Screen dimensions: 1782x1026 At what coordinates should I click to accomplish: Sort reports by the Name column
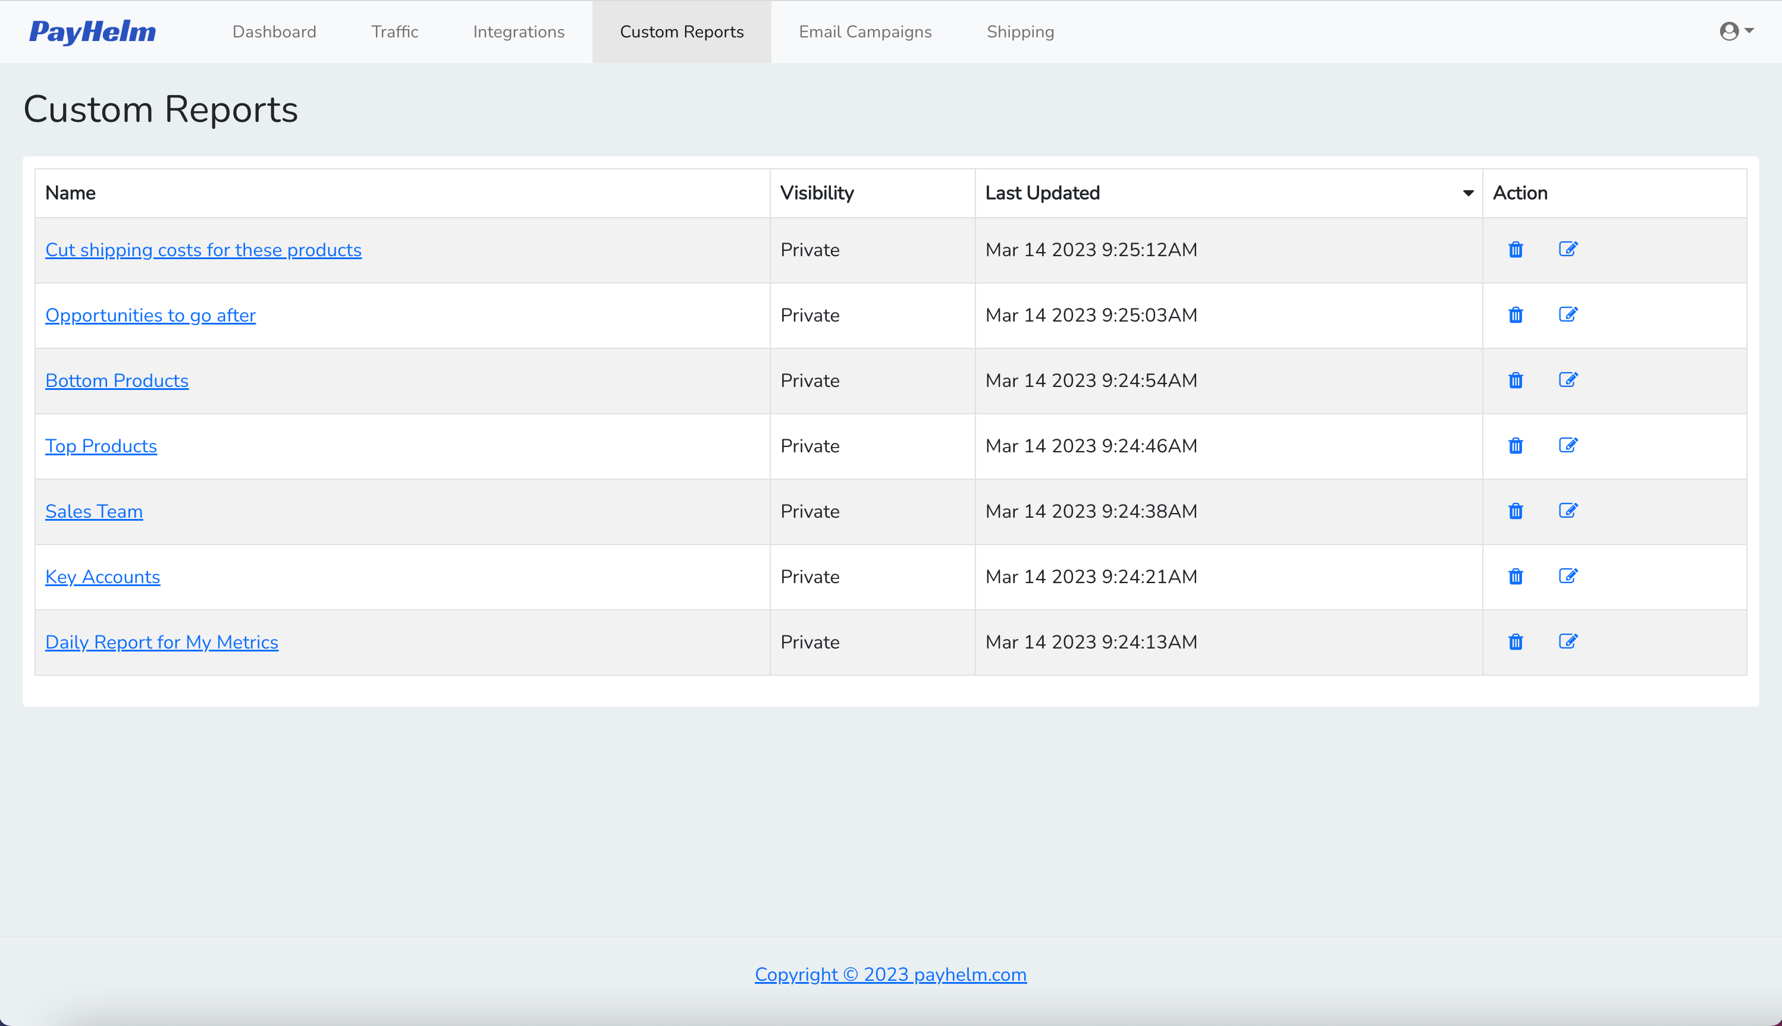tap(71, 193)
